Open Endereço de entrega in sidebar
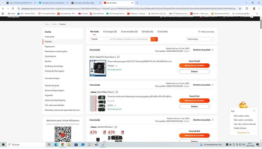This screenshot has width=262, height=149. point(54,66)
